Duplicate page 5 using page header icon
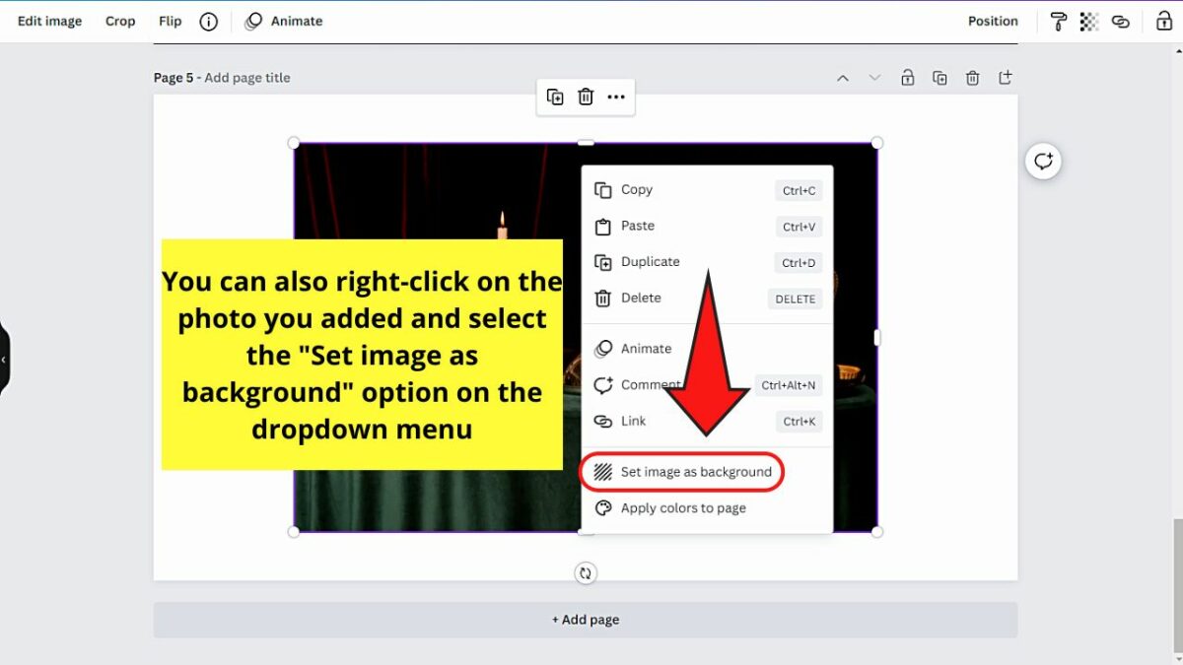The height and width of the screenshot is (665, 1183). (x=939, y=77)
